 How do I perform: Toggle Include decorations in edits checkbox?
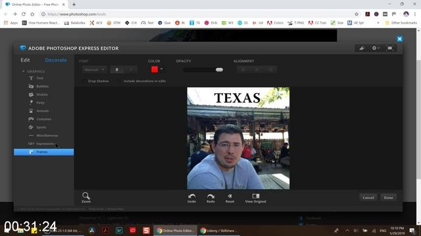coord(119,81)
